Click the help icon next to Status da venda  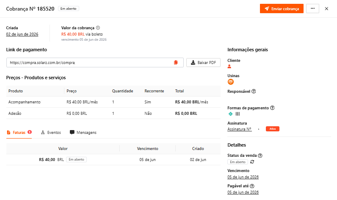coord(260,156)
